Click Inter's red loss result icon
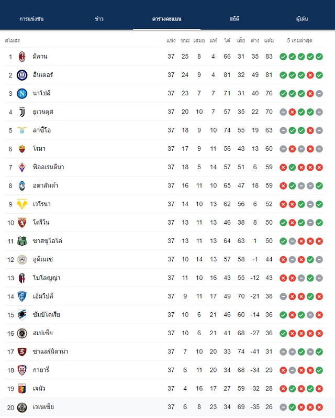Viewport: 335px width, 418px height. pyautogui.click(x=310, y=75)
